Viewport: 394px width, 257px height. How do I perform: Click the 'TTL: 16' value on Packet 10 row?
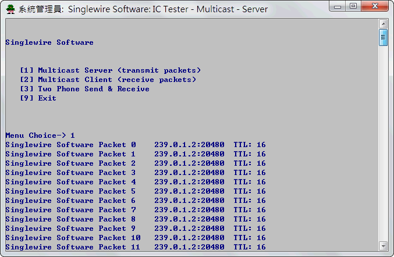tap(250, 238)
